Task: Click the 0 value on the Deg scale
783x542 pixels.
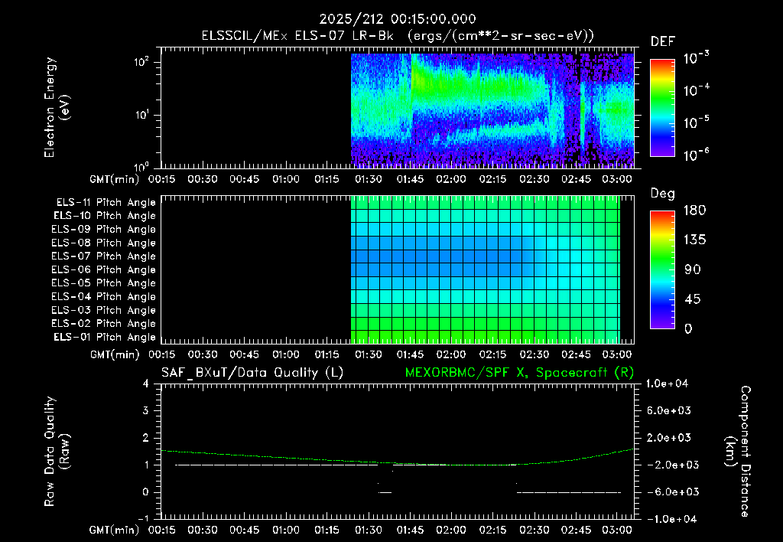Action: tap(688, 328)
